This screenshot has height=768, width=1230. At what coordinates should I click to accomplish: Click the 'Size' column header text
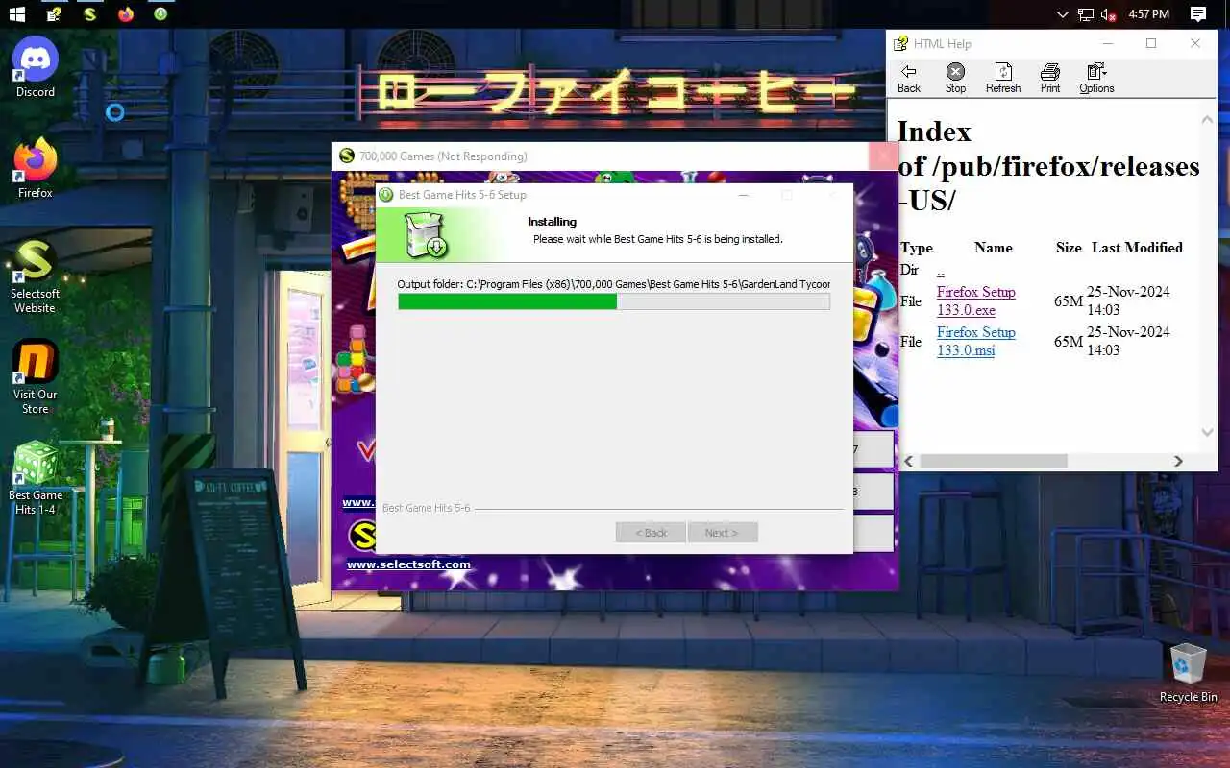pyautogui.click(x=1069, y=248)
